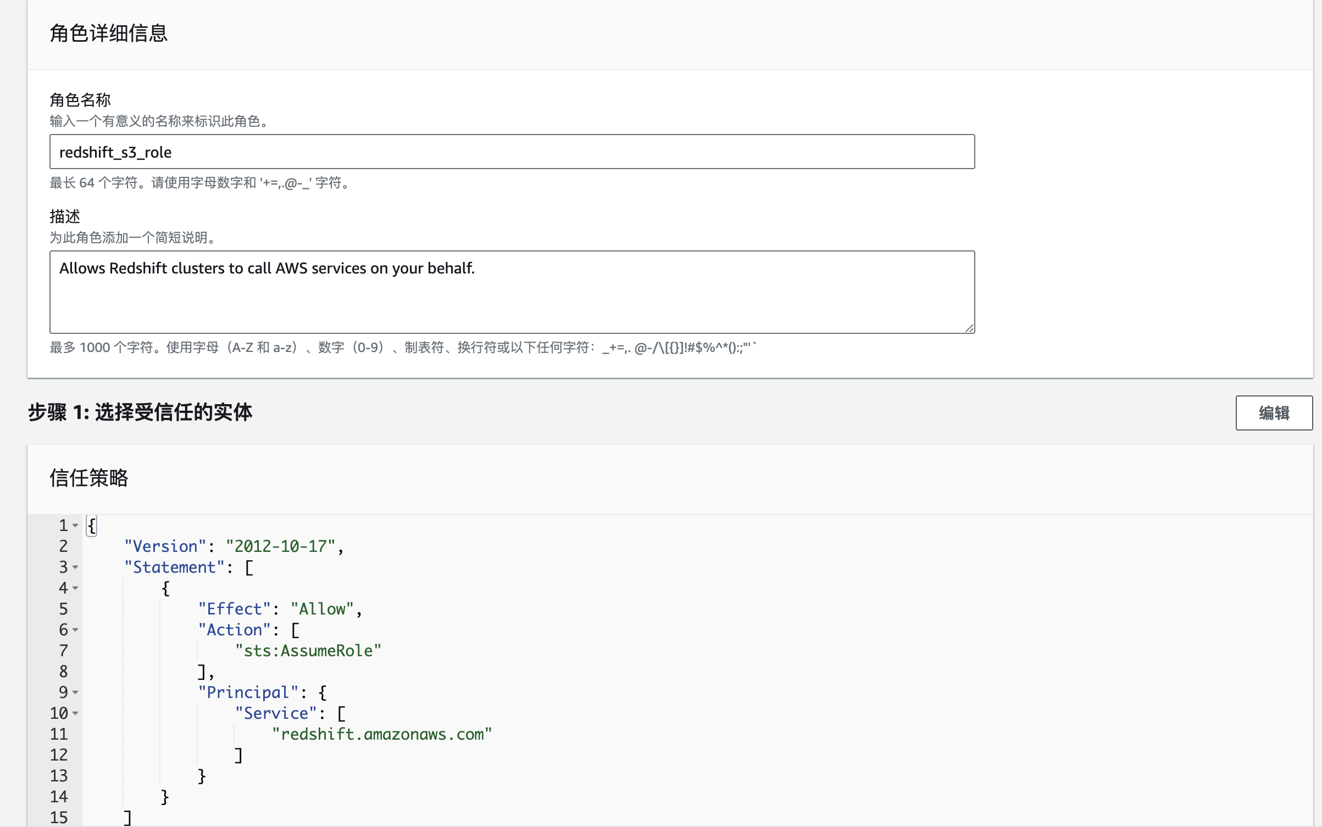
Task: Click the "Statement" key in the policy
Action: tap(175, 567)
